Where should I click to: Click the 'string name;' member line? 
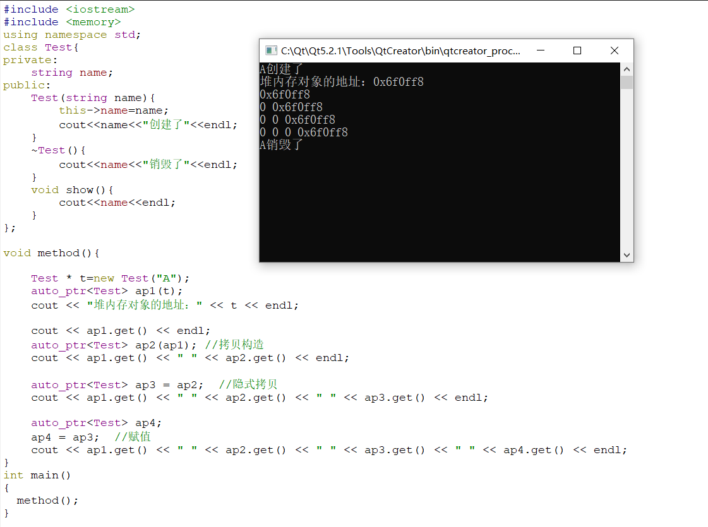(72, 73)
